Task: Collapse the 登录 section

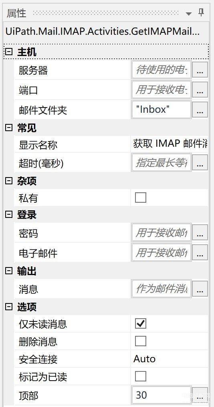Action: click(9, 214)
